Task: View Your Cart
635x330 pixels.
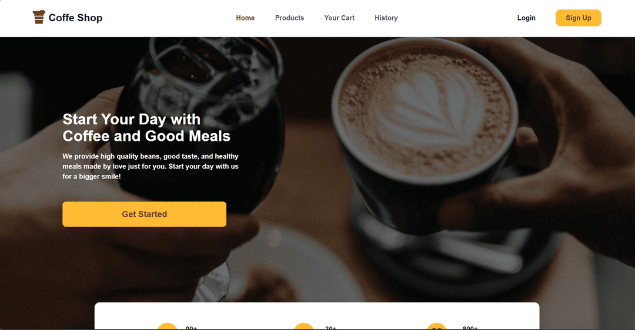Action: [339, 18]
